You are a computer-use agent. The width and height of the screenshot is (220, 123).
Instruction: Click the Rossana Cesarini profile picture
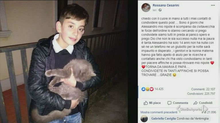pos(146,7)
